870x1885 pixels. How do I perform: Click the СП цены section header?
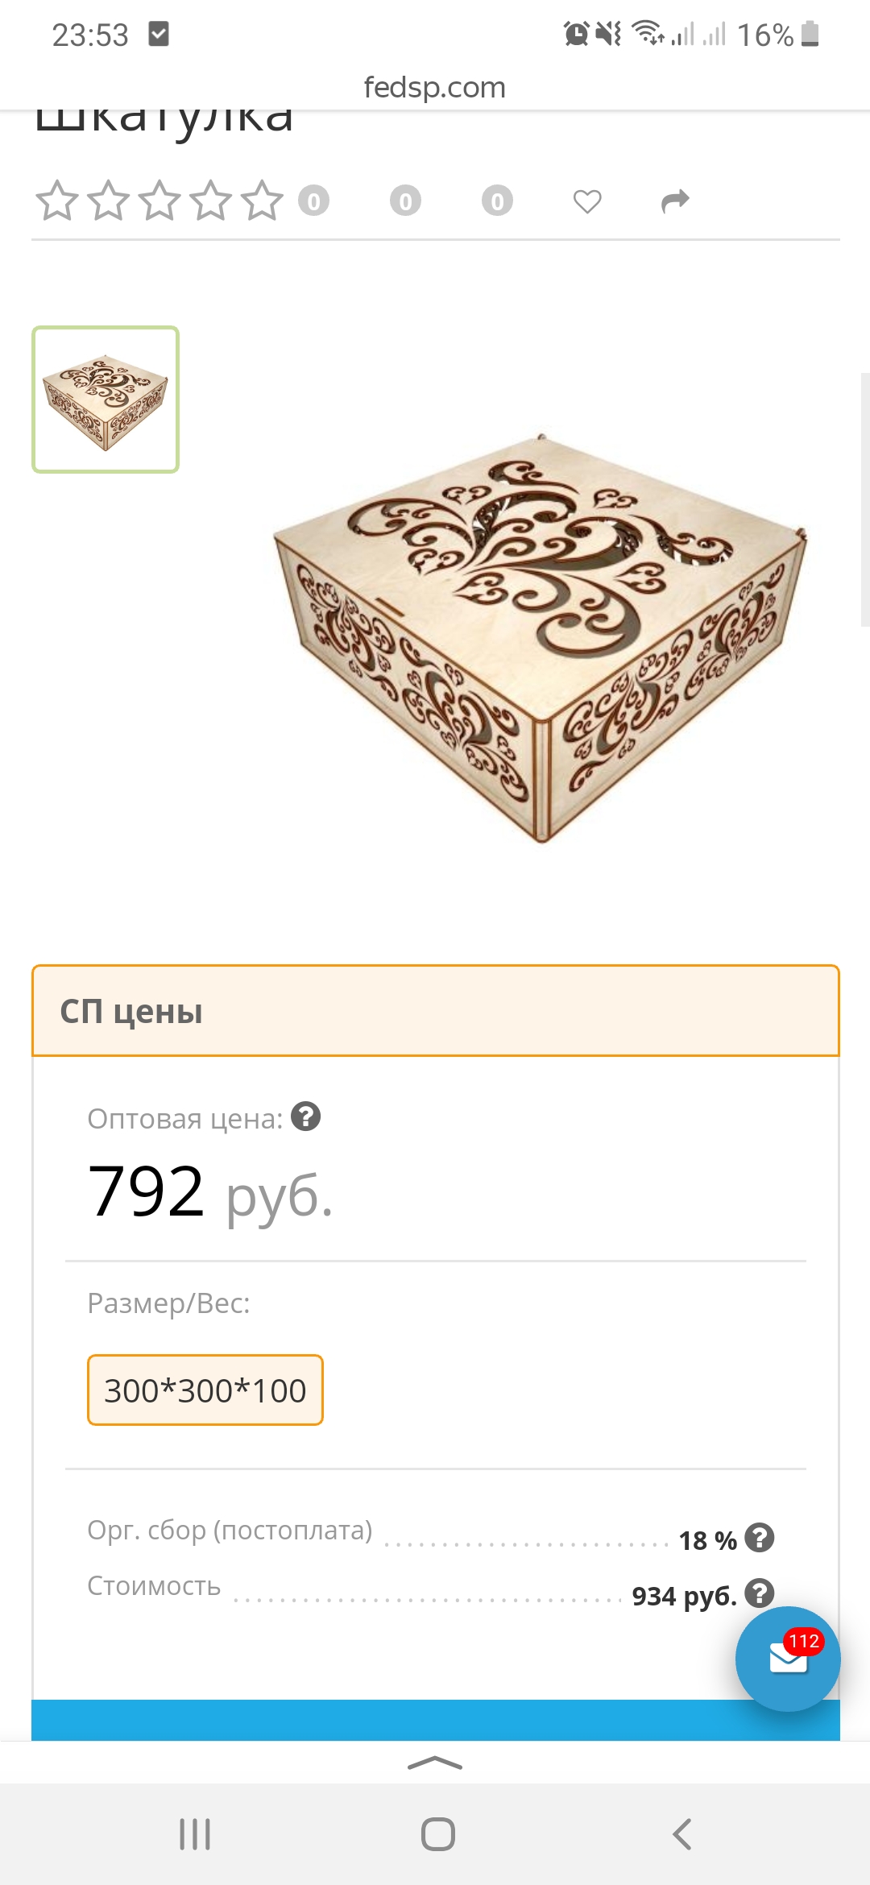[435, 1011]
